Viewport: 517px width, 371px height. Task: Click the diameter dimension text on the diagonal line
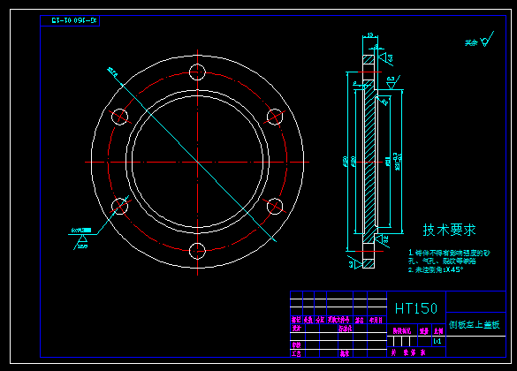pos(112,72)
